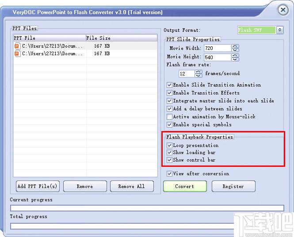Screen dimensions: 294x237
Task: Click the Remove button
Action: click(85, 186)
